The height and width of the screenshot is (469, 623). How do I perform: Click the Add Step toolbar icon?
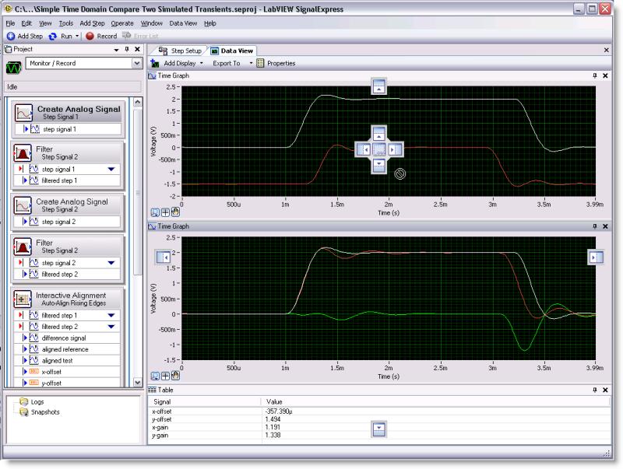[11, 36]
